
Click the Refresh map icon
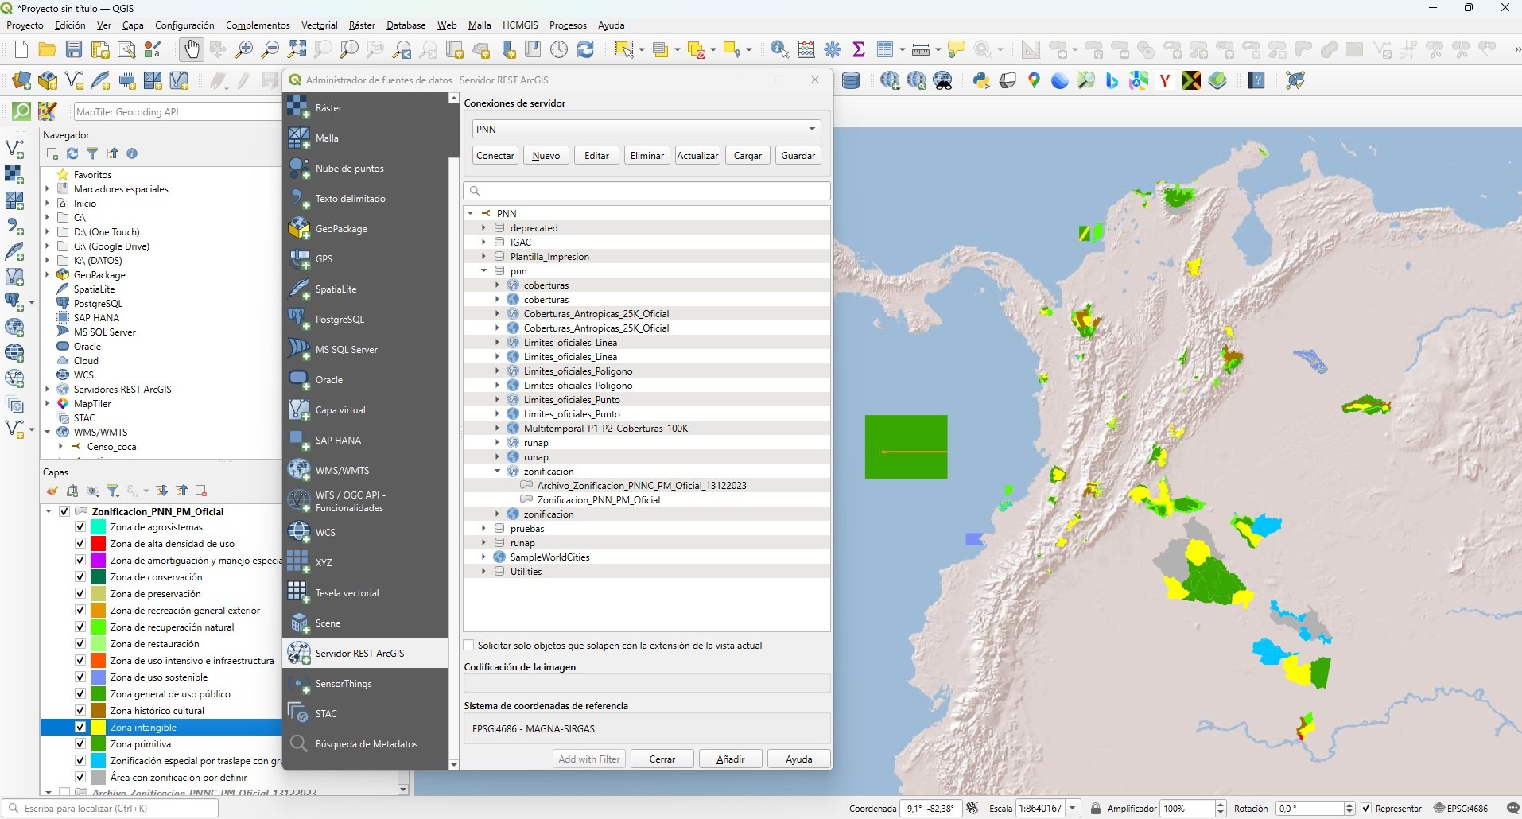coord(586,49)
